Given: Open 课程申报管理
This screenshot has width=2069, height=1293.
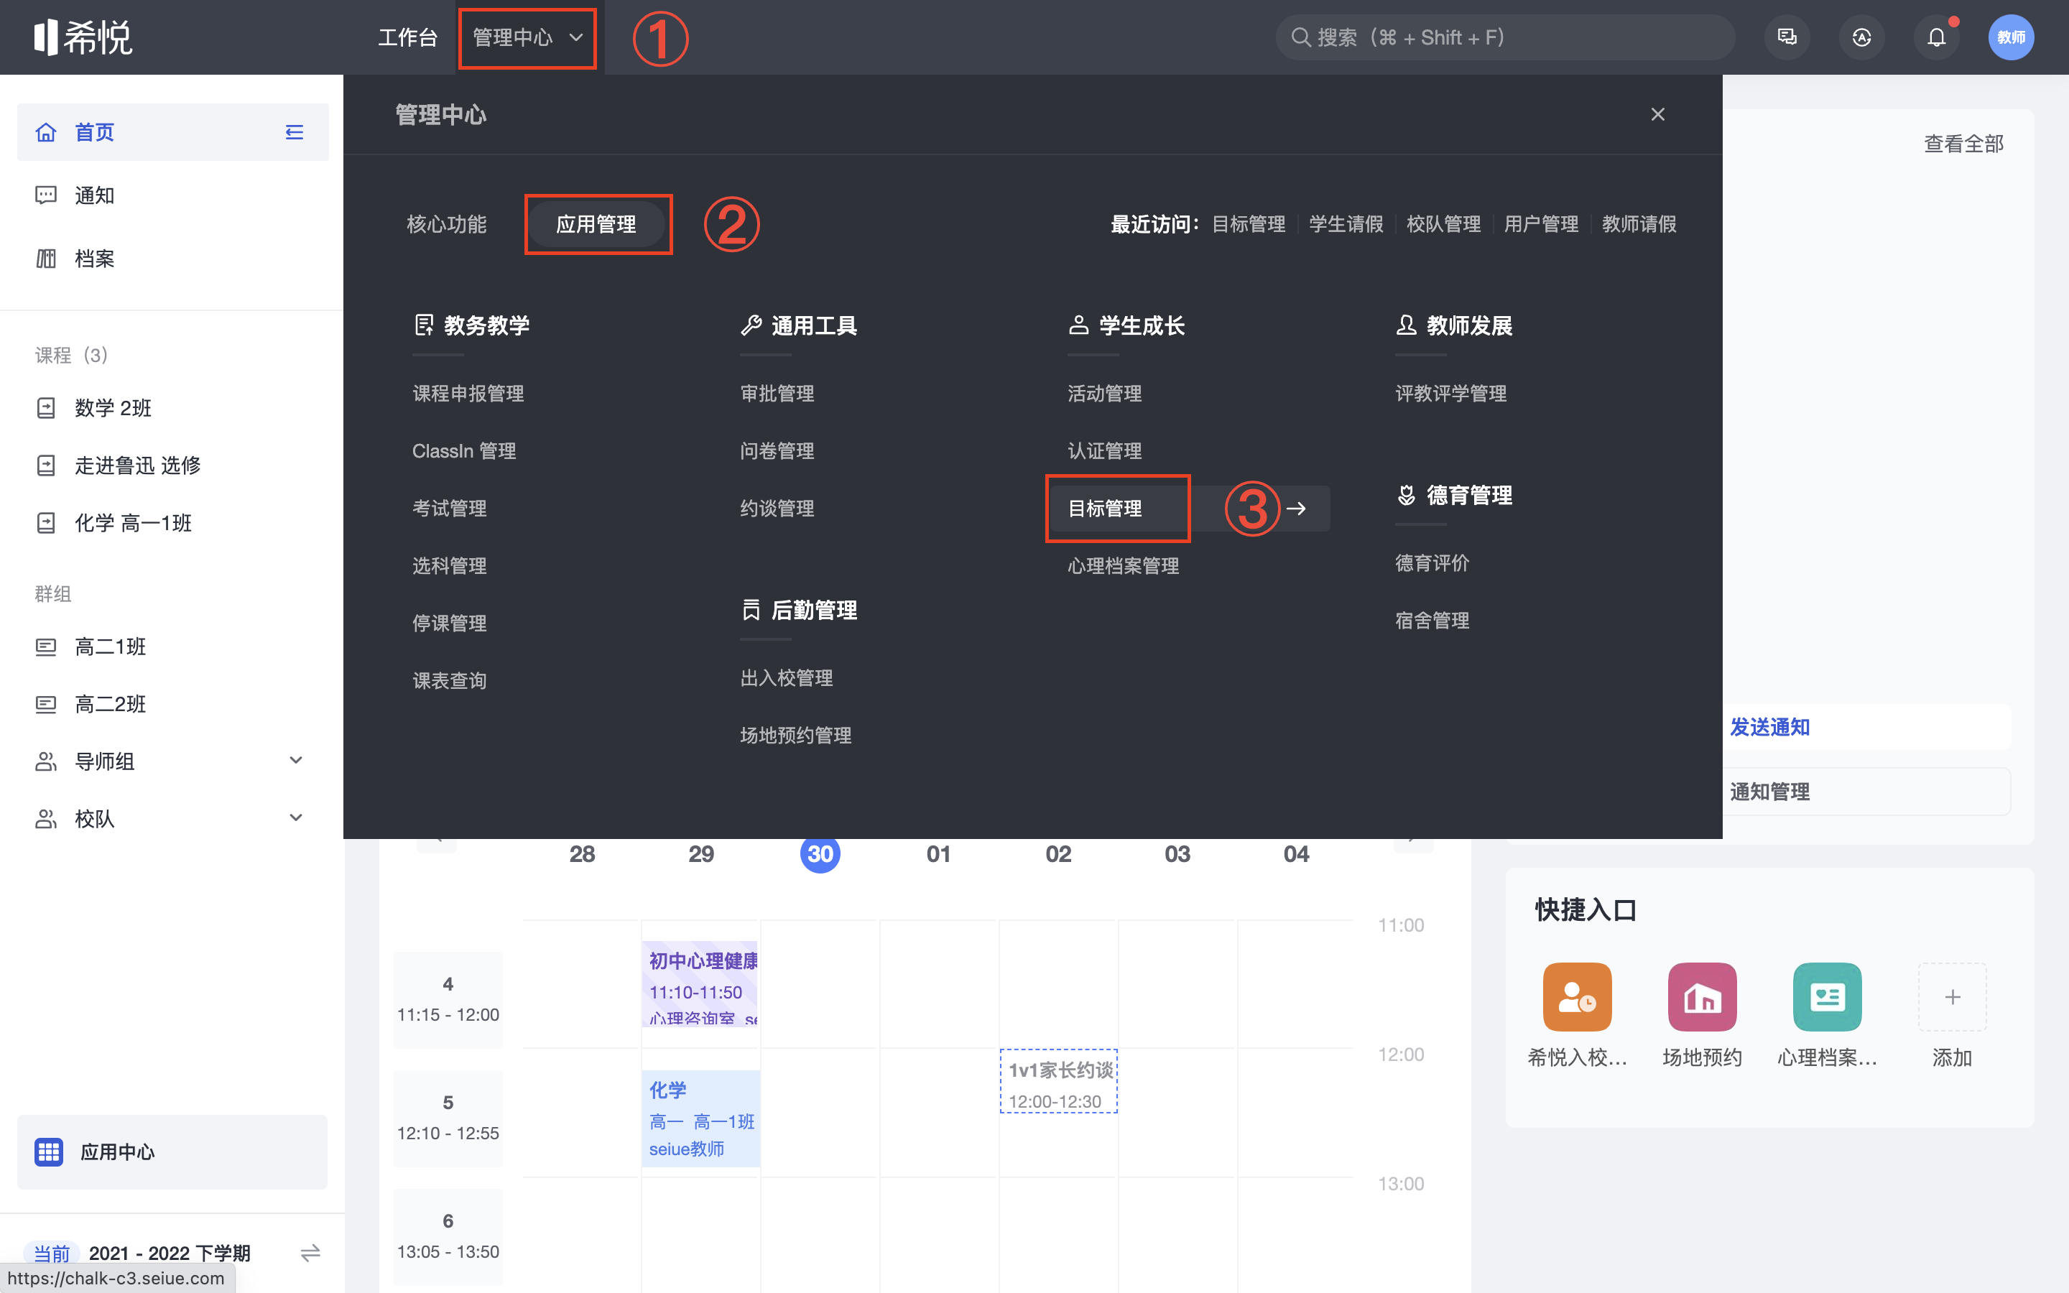Looking at the screenshot, I should point(468,394).
